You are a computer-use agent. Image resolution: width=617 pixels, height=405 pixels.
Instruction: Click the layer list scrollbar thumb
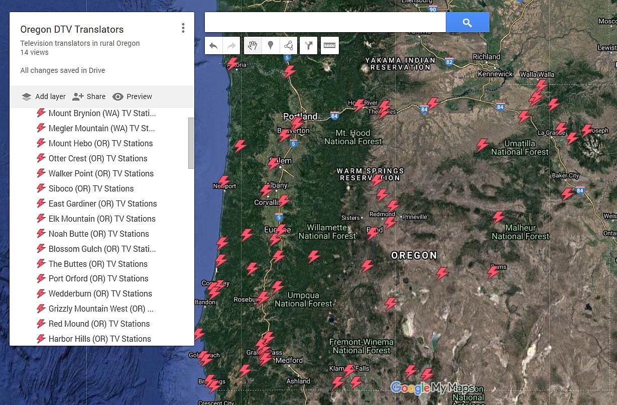[191, 143]
